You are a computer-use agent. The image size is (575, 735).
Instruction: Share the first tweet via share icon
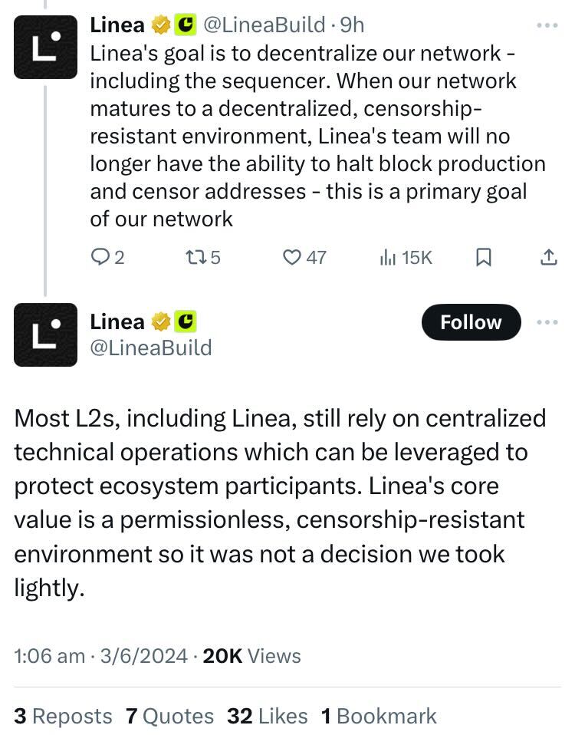[549, 258]
